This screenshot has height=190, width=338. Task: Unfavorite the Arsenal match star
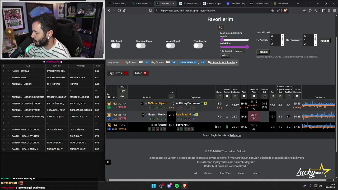pyautogui.click(x=109, y=125)
